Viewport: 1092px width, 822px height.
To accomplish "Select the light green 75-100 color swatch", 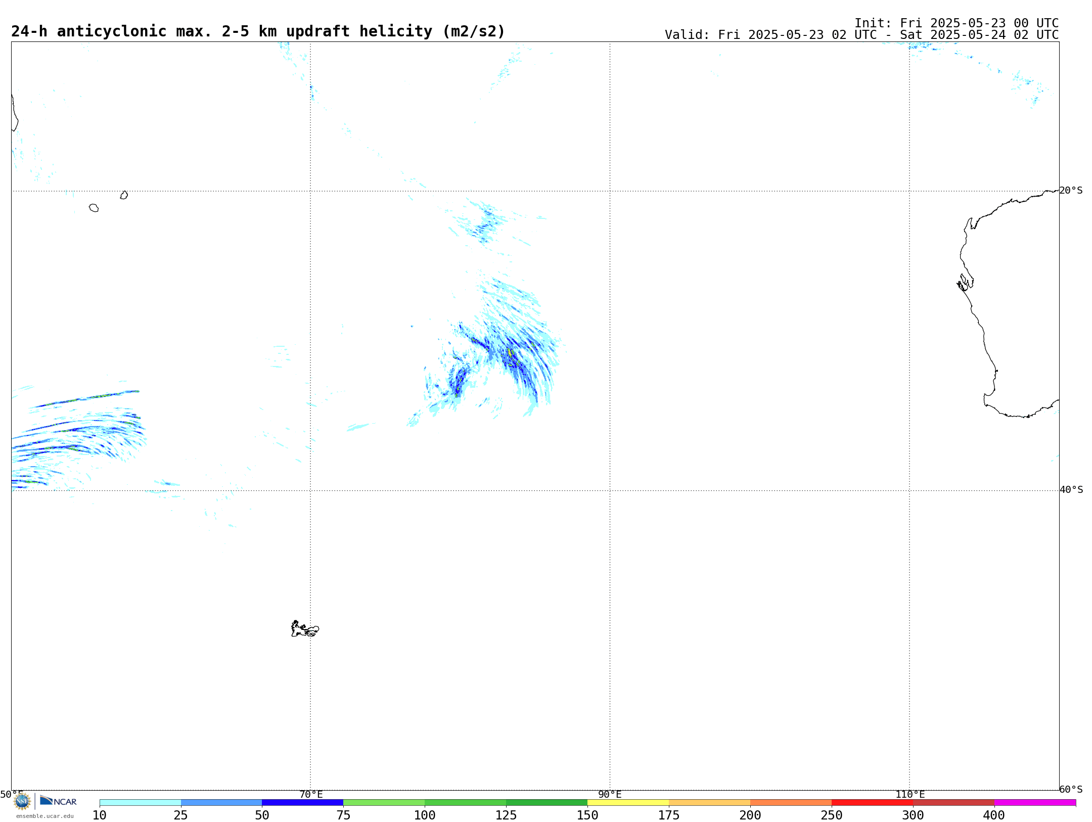I will (x=384, y=802).
